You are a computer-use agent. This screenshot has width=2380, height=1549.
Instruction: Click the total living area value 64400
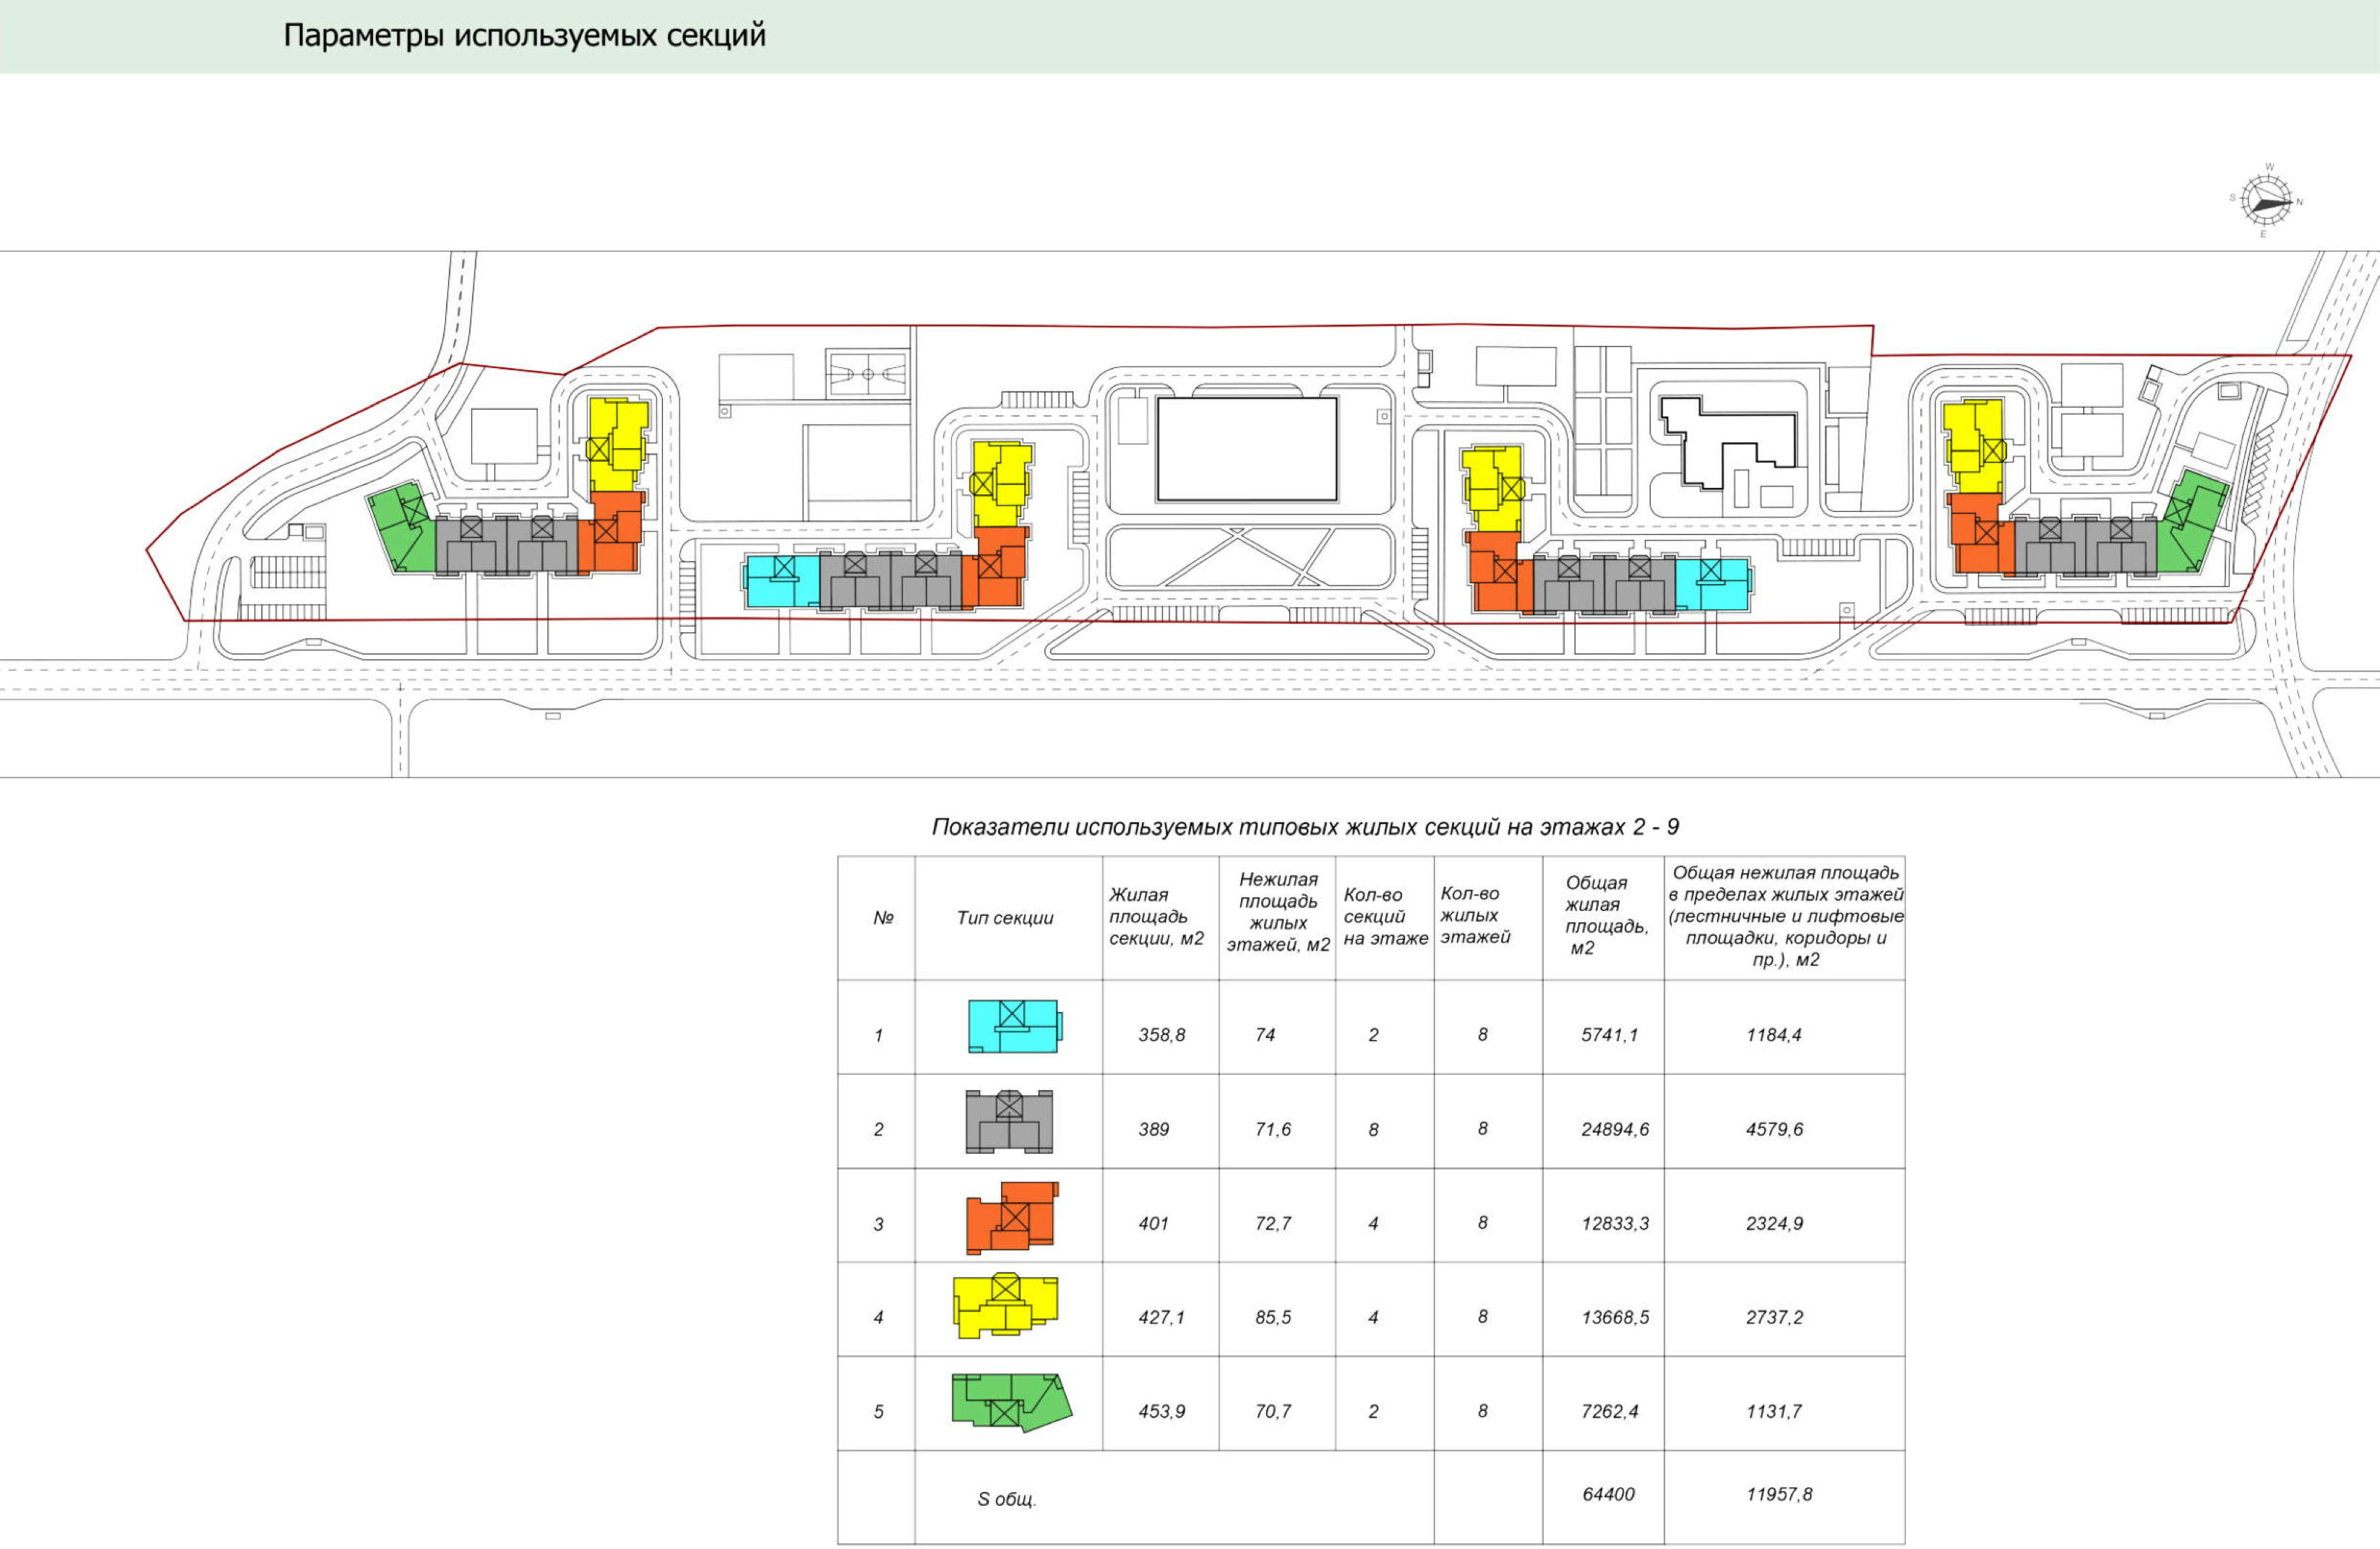(1608, 1494)
